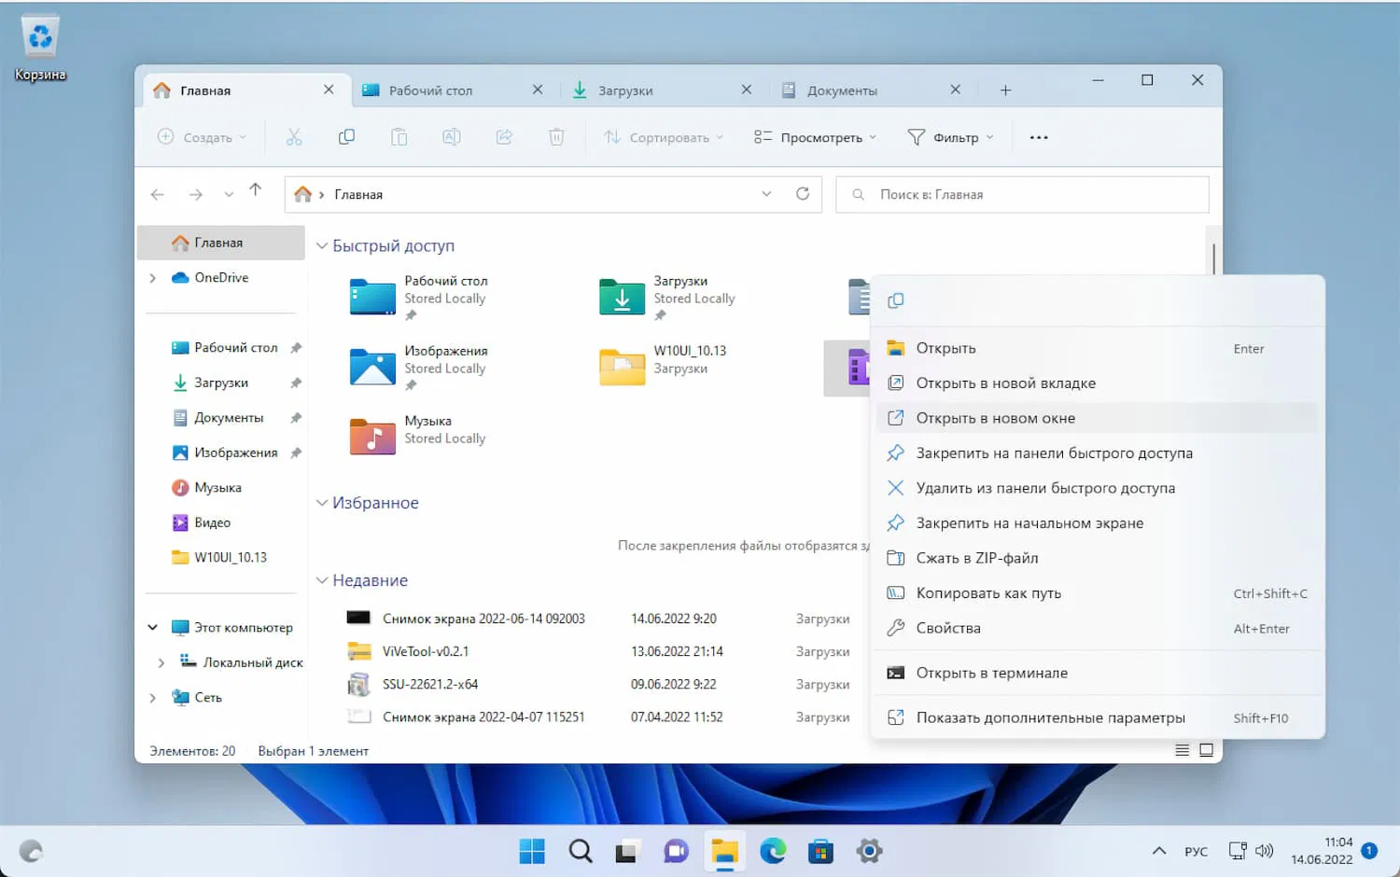Switch to the Загрузки tab

point(662,90)
